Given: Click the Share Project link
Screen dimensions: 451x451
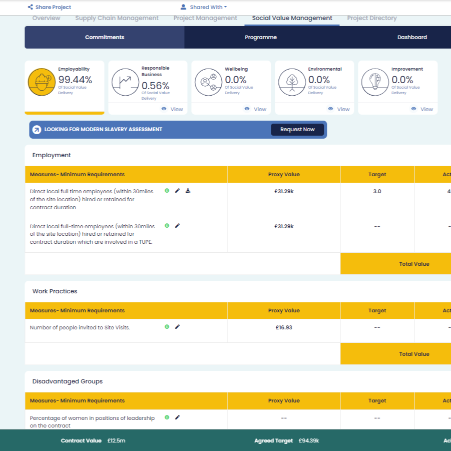Looking at the screenshot, I should coord(53,7).
